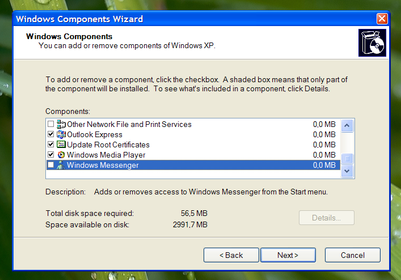The width and height of the screenshot is (401, 280).
Task: Check Other Network File and Print Services checkbox
Action: (50, 124)
